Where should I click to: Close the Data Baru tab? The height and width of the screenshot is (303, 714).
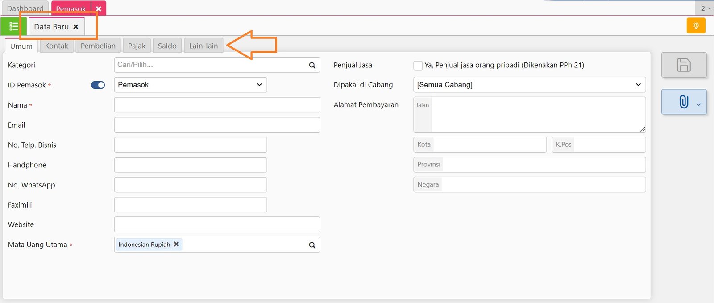pos(76,27)
